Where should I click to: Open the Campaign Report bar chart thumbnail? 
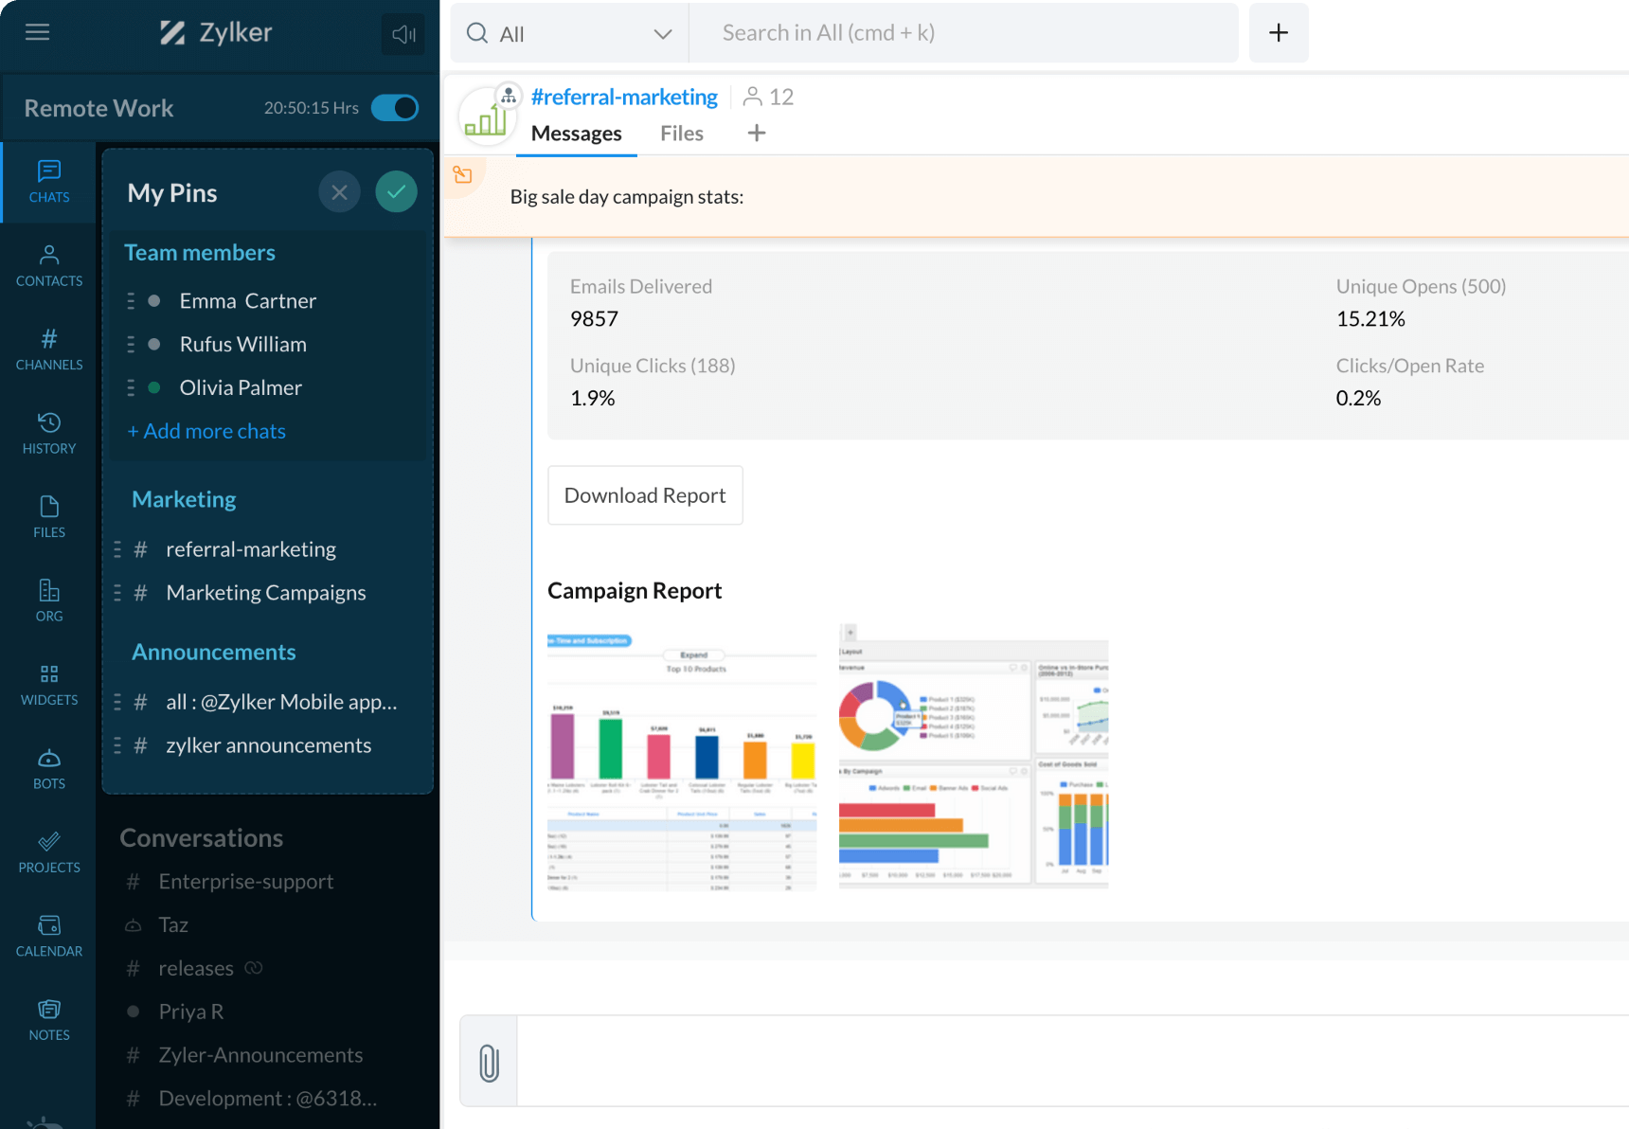(x=681, y=758)
